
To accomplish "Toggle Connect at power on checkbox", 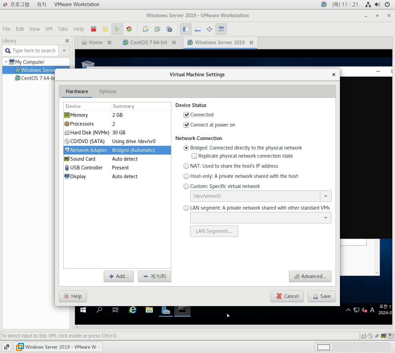I will coord(186,125).
